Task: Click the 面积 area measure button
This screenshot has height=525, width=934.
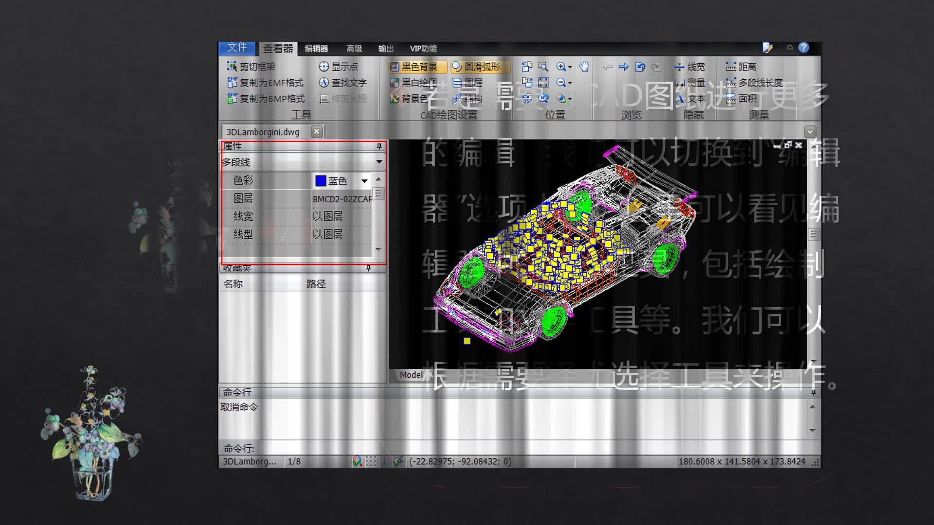Action: pos(742,99)
